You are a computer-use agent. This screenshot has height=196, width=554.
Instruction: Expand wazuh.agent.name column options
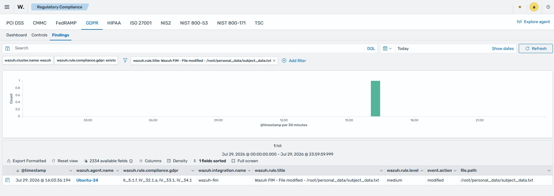tap(118, 171)
